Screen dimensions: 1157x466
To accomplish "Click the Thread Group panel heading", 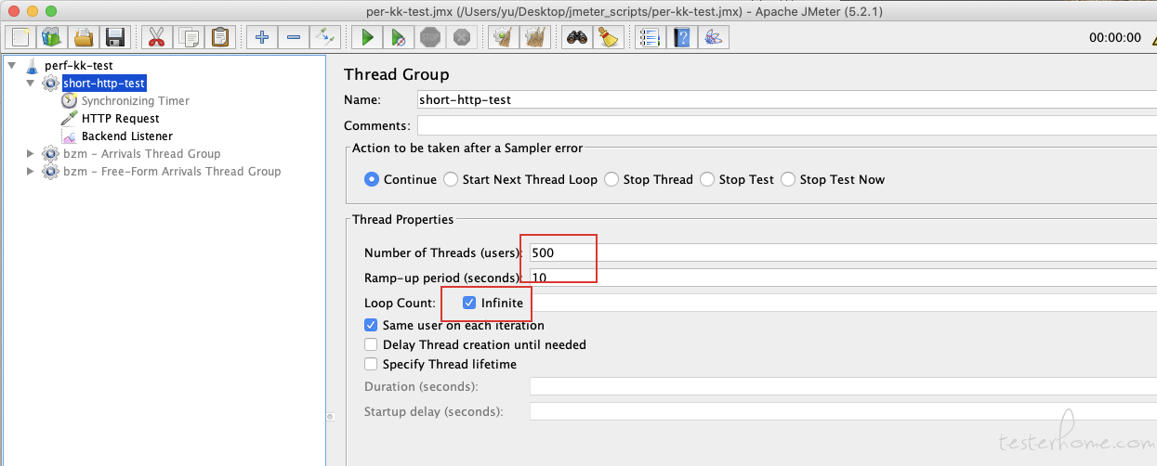I will coord(396,74).
